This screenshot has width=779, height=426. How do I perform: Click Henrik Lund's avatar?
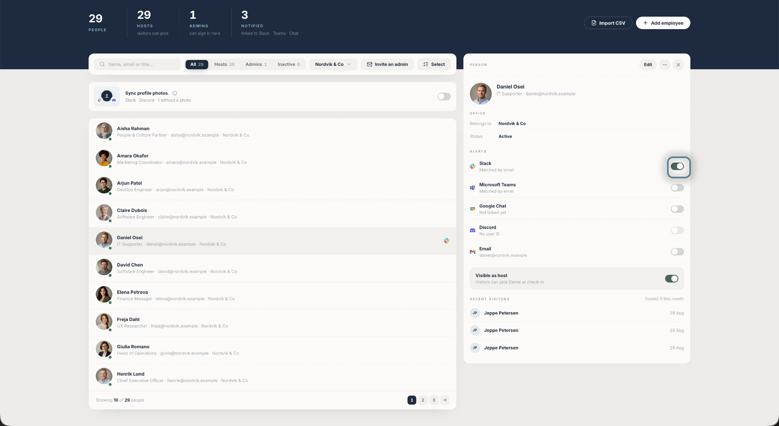[104, 376]
